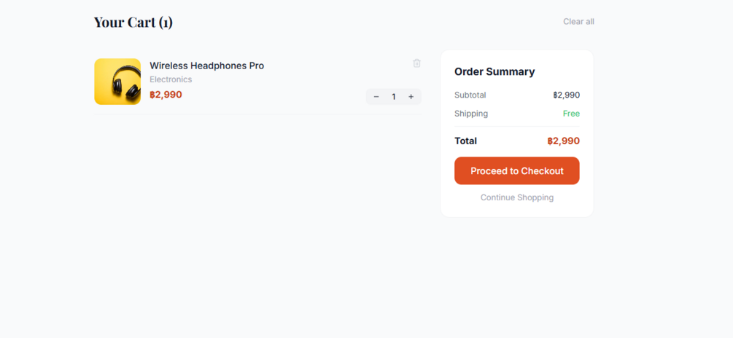Click inside the Order Summary card
This screenshot has height=338, width=733.
tap(516, 207)
